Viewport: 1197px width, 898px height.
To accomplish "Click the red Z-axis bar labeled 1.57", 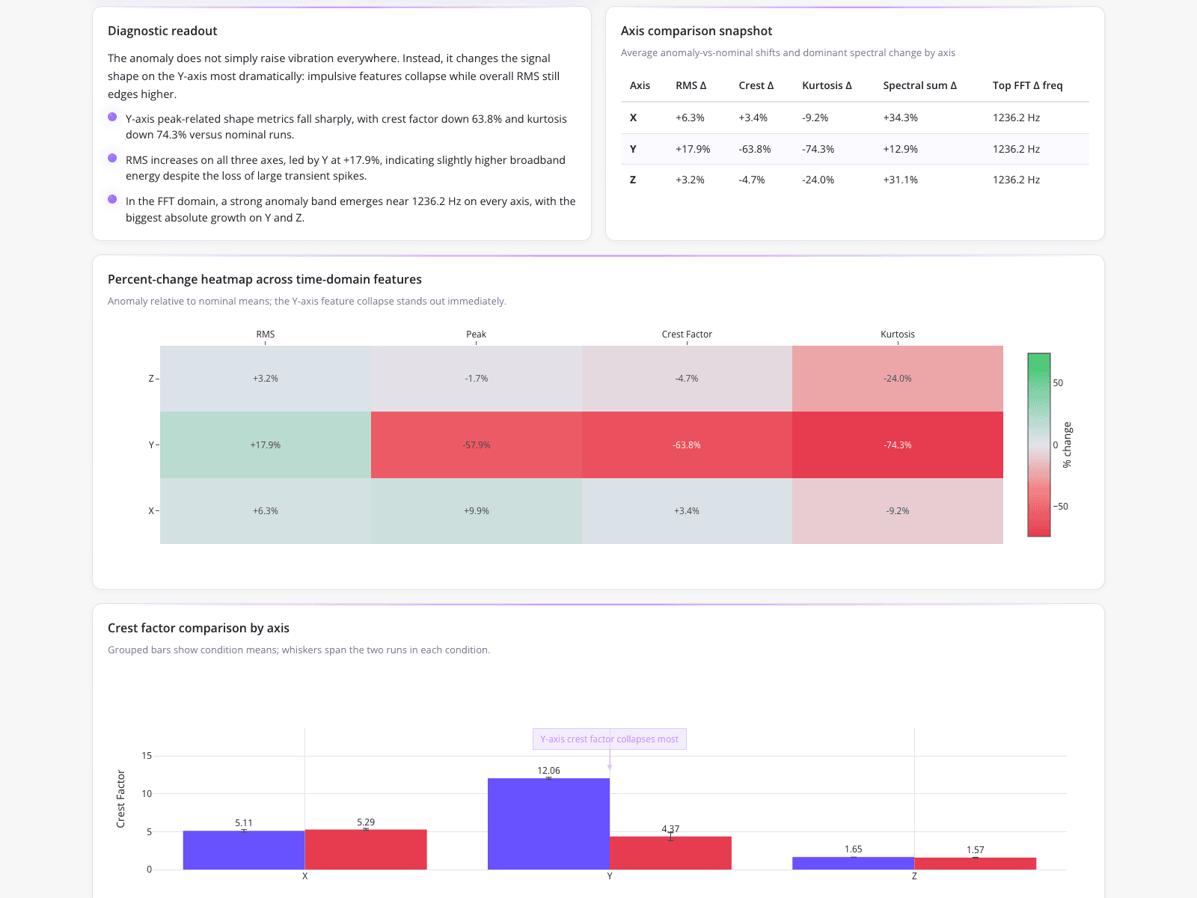I will (x=976, y=864).
